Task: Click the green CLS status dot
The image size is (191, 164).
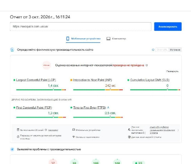Action: [128, 80]
